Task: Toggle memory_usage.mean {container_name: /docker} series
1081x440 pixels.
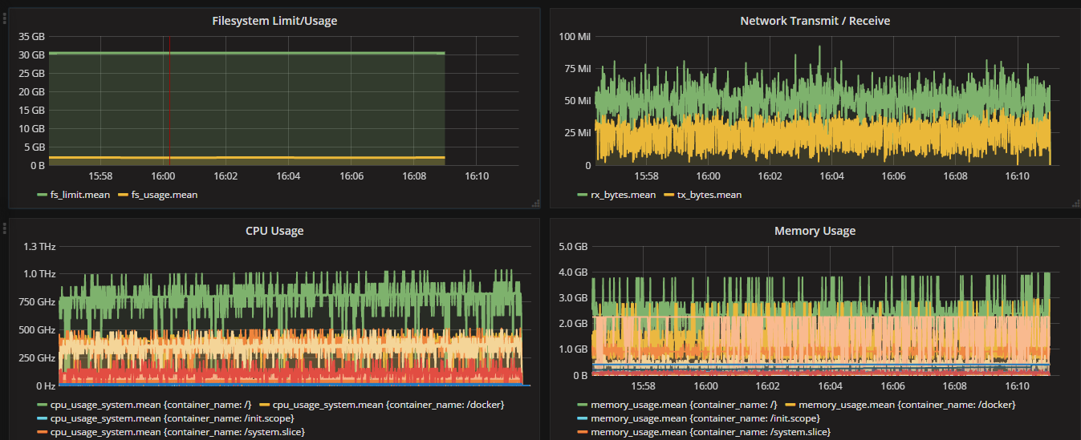Action: (907, 405)
